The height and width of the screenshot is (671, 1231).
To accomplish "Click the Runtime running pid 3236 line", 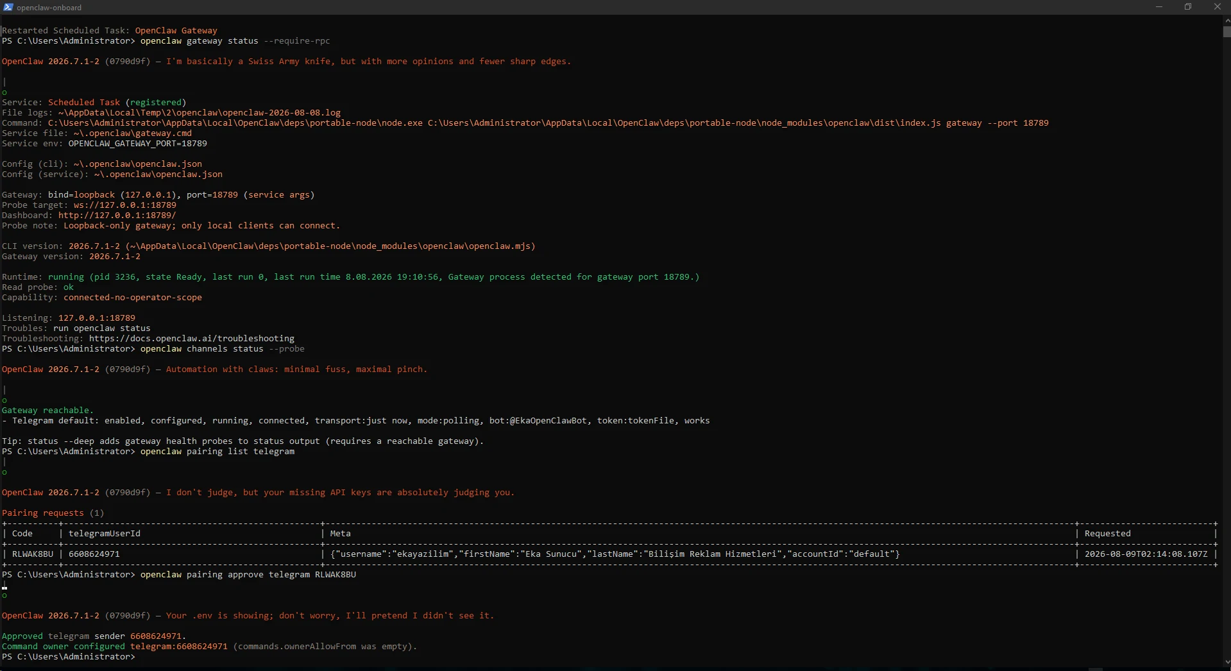I will (x=351, y=277).
